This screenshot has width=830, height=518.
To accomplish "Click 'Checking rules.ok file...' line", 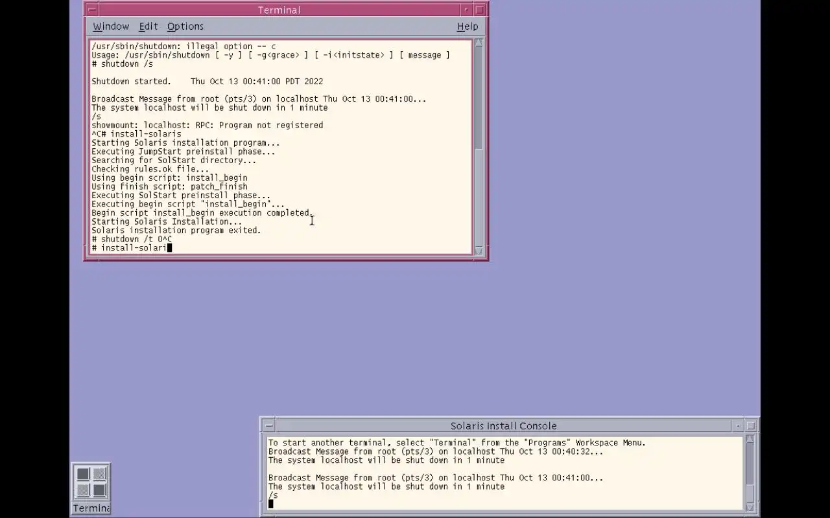I will [150, 169].
